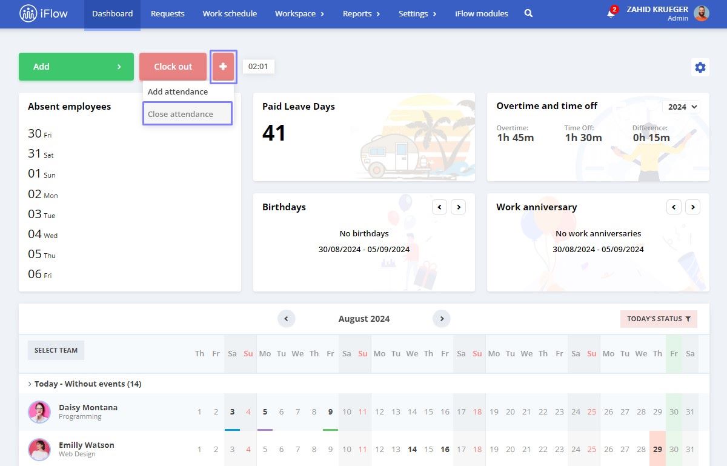Show next work anniversary period

[x=692, y=207]
